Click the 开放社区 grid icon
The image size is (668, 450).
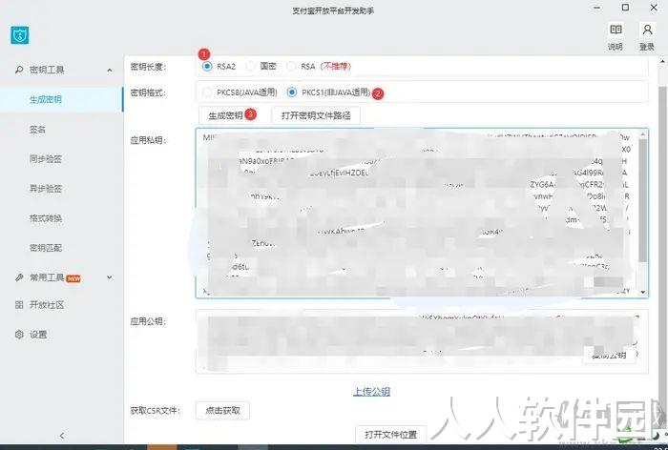[19, 305]
